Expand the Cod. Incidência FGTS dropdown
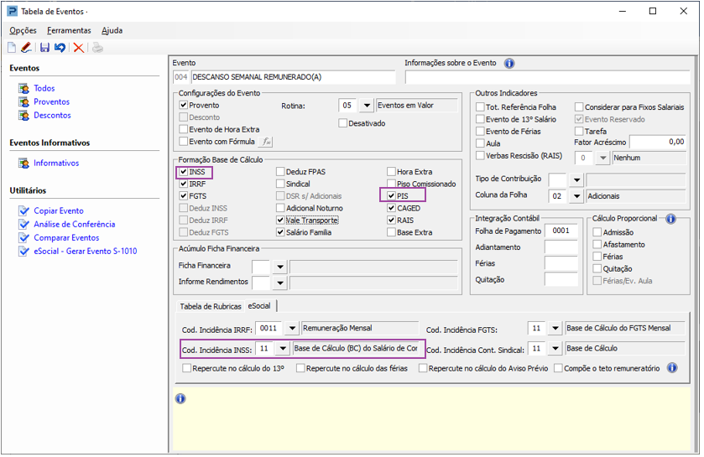Viewport: 704px width, 457px height. [x=555, y=329]
